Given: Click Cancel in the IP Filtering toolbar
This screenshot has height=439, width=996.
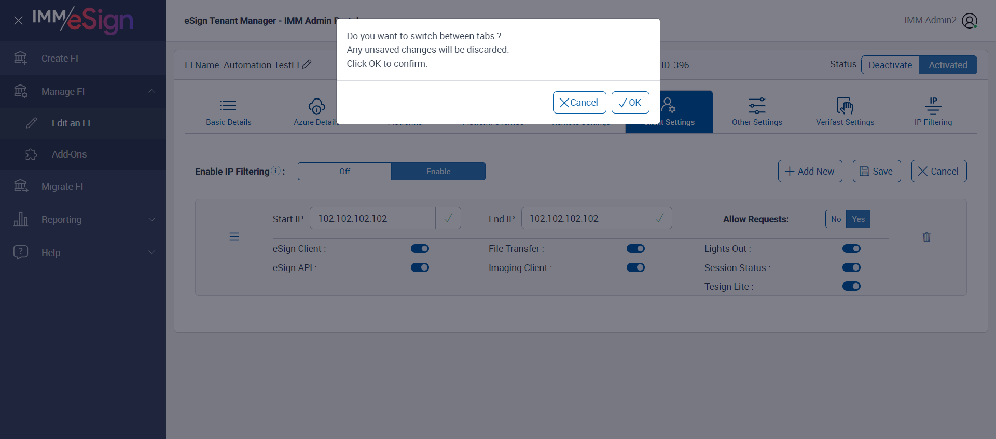Looking at the screenshot, I should [x=939, y=171].
